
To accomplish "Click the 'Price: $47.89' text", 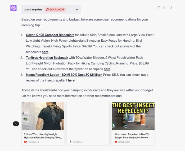I will (83, 46).
